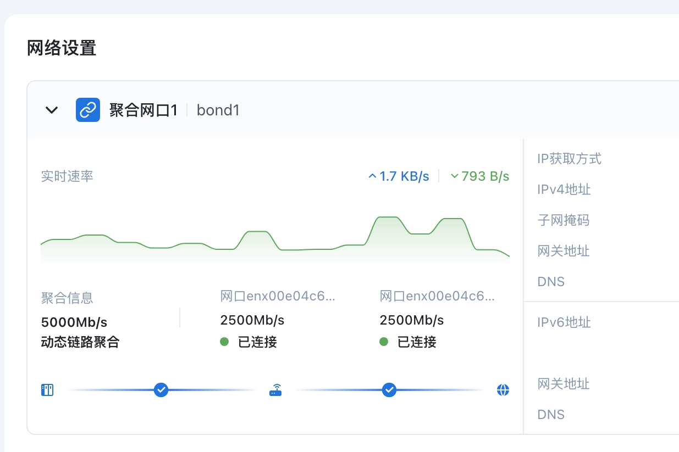Click the globe internet icon on the right
The height and width of the screenshot is (452, 679).
pyautogui.click(x=503, y=389)
